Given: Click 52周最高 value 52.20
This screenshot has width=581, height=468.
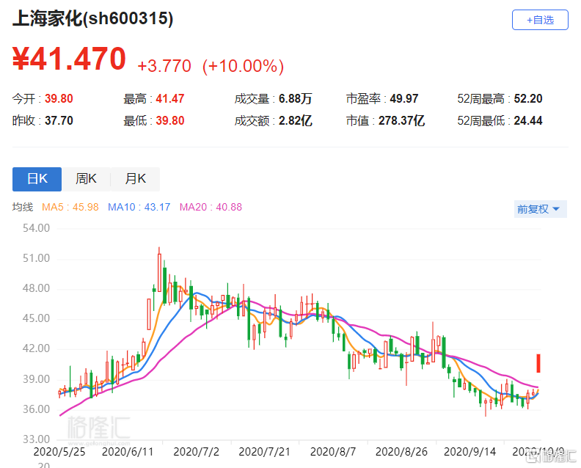Looking at the screenshot, I should pos(528,99).
